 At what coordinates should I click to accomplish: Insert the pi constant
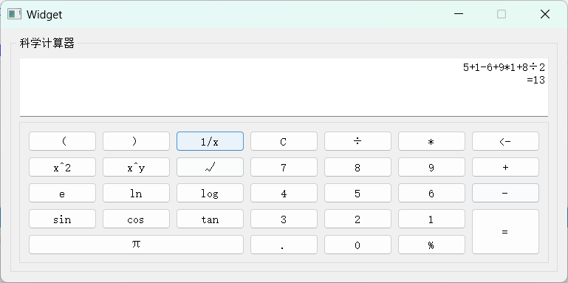pyautogui.click(x=136, y=245)
